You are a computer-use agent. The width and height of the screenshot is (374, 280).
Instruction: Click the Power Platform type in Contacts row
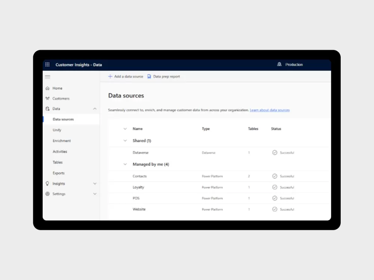click(212, 176)
